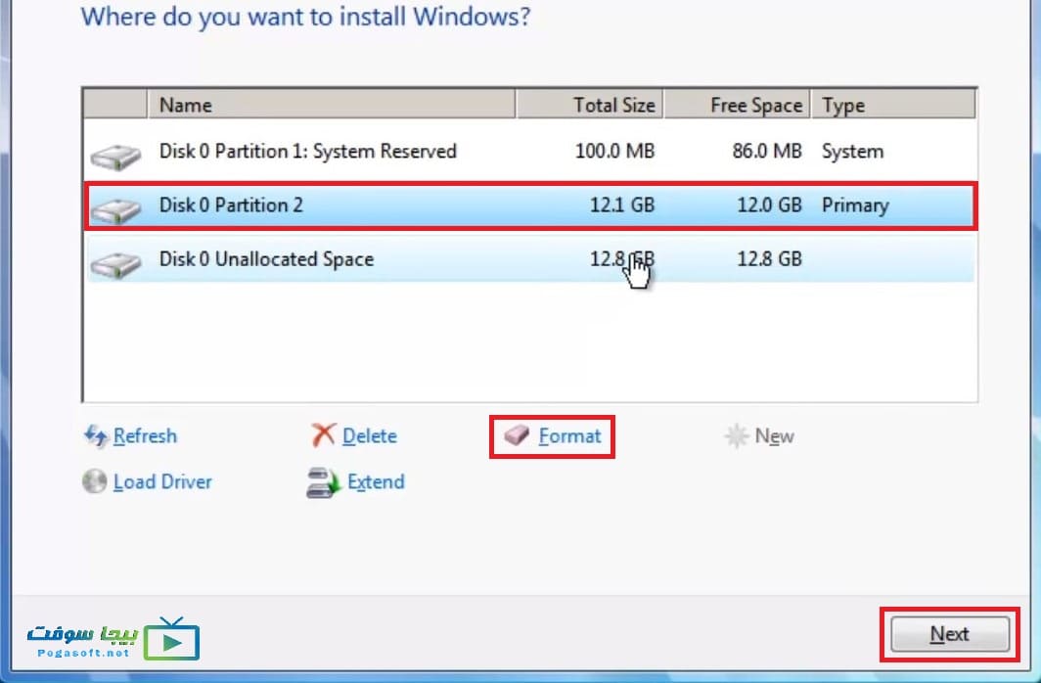Click drive icon of System Reserved partition
The image size is (1041, 683).
point(115,158)
